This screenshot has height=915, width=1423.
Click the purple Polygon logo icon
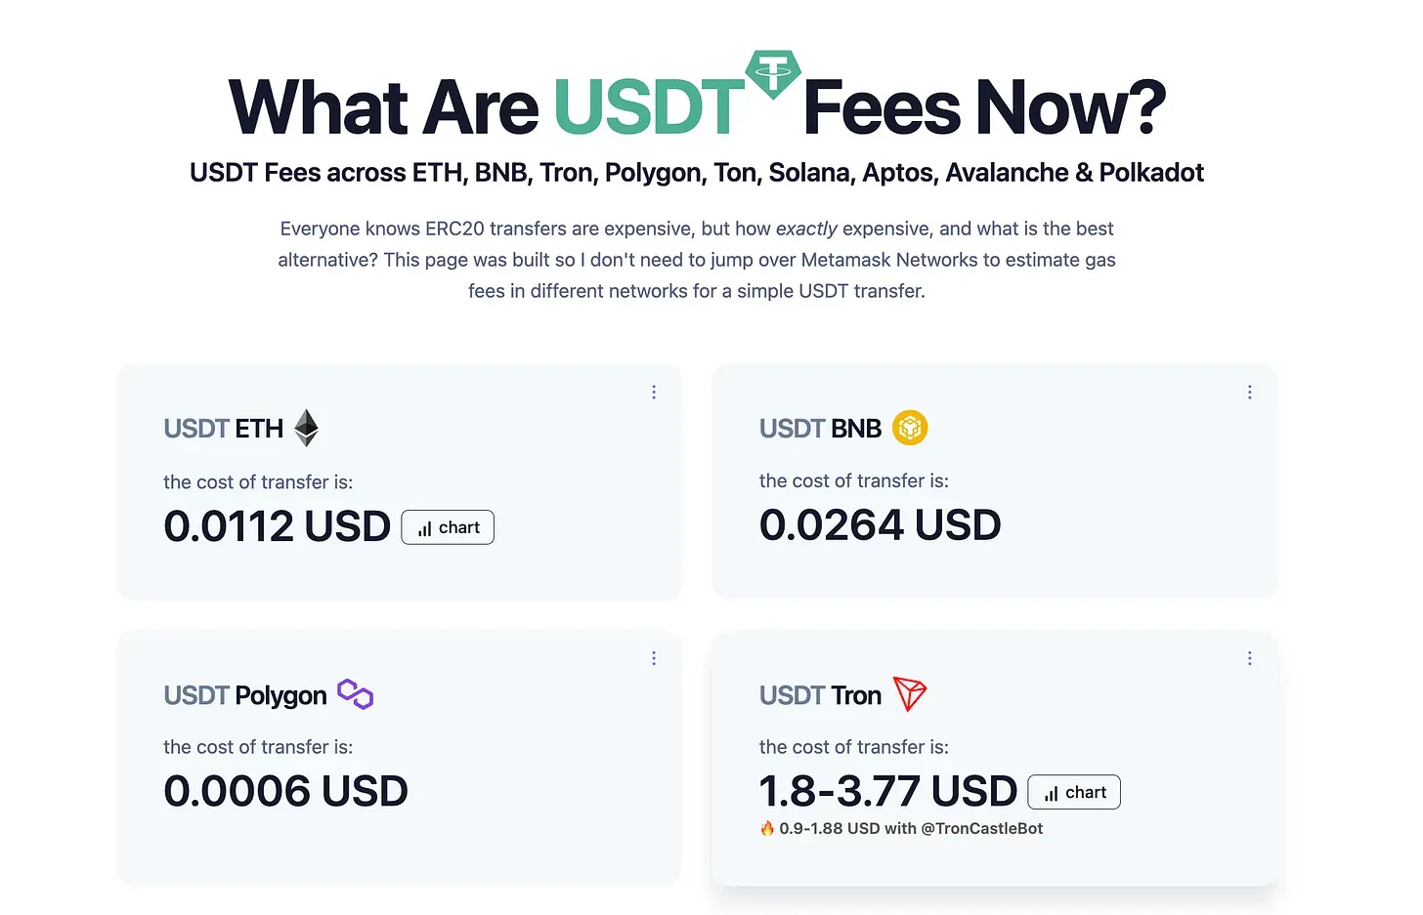click(356, 694)
